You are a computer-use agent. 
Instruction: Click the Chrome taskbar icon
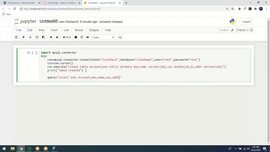coord(21,149)
